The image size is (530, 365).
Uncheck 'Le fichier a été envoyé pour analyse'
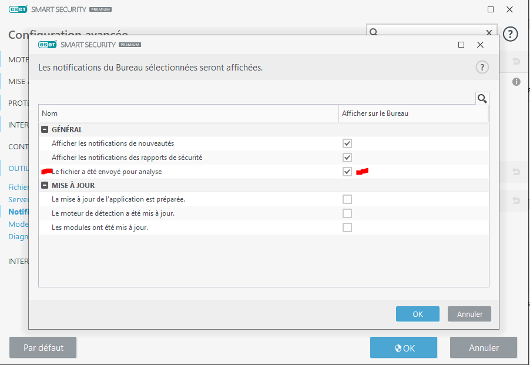(x=347, y=172)
